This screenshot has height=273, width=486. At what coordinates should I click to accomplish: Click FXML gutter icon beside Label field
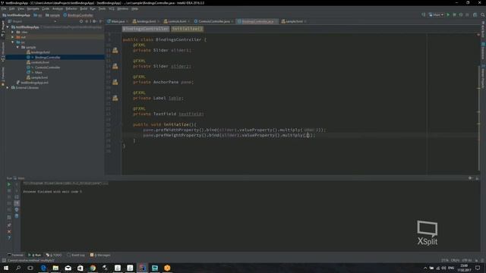(x=115, y=98)
